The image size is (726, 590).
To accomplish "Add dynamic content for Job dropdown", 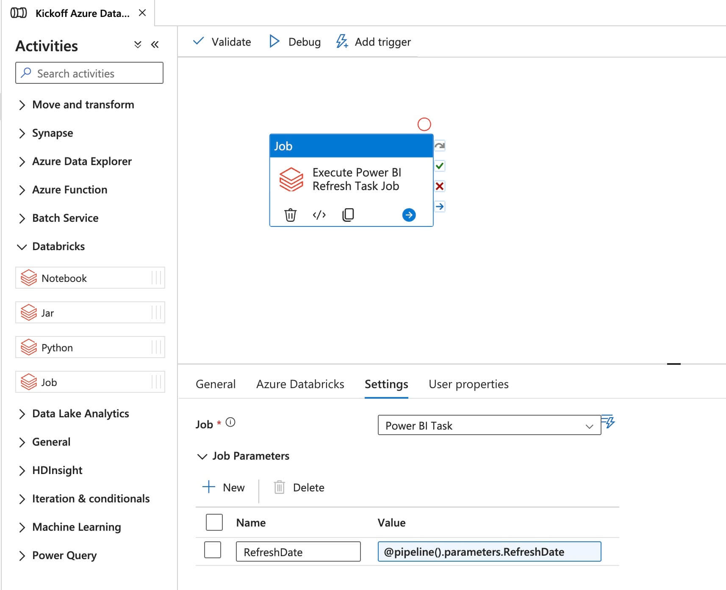I will click(x=608, y=422).
